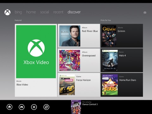Click Xbox Video caption under green tile
Image resolution: width=152 pixels, height=114 pixels.
(22, 85)
